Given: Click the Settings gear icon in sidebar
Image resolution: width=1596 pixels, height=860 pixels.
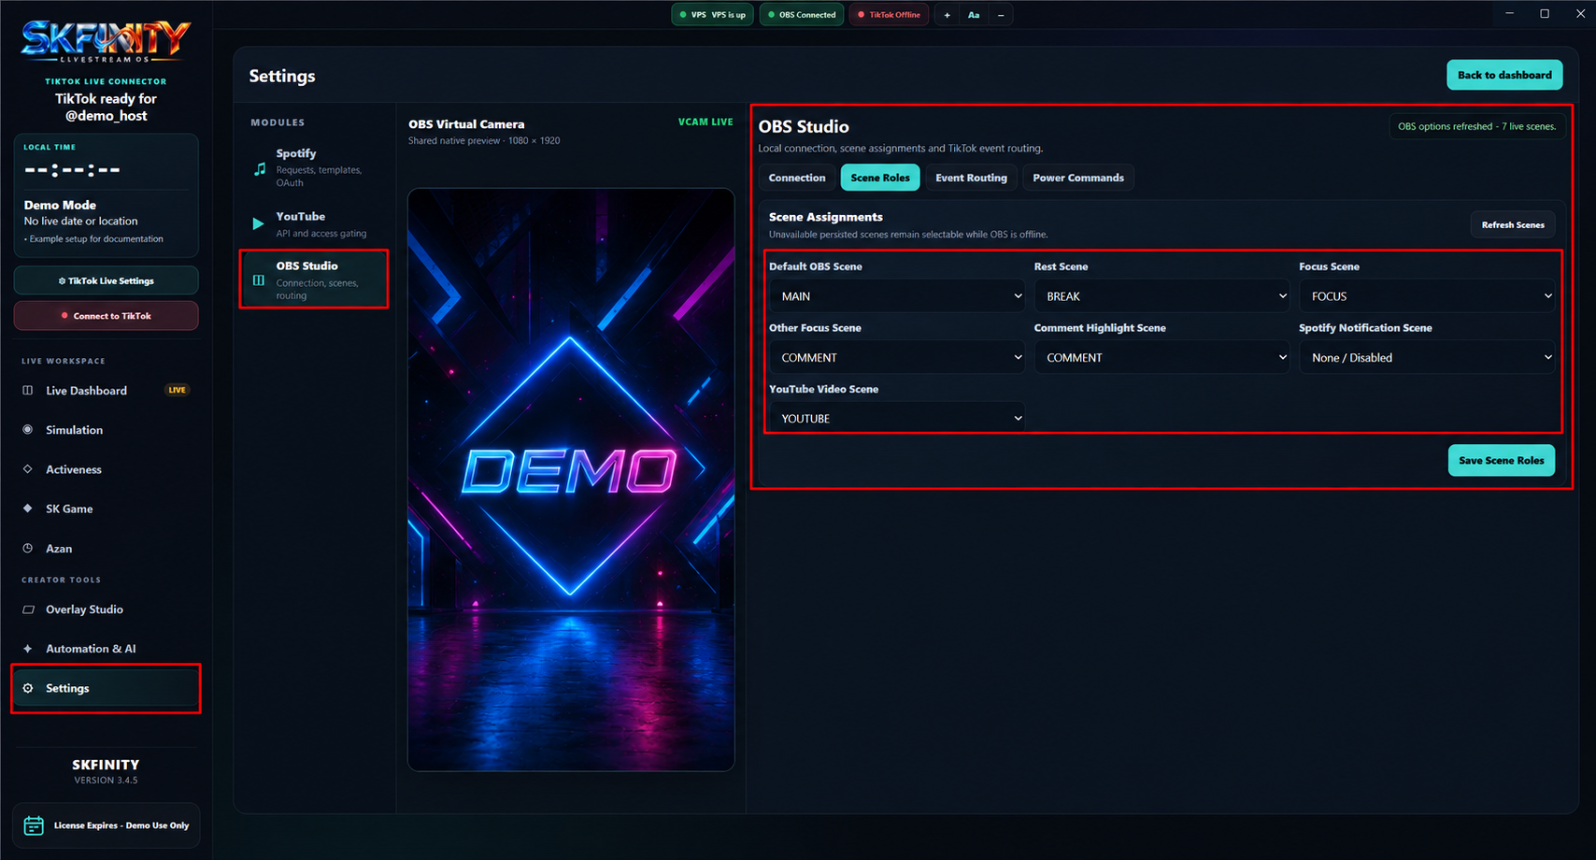Looking at the screenshot, I should pos(28,688).
